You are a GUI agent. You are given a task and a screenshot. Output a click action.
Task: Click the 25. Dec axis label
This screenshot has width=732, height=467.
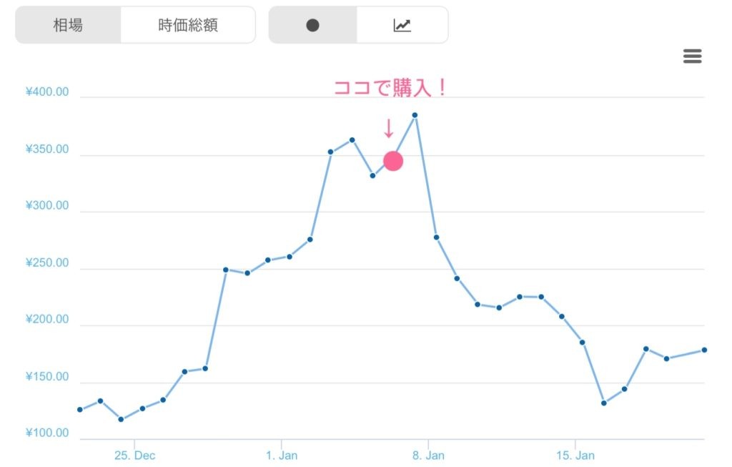134,455
